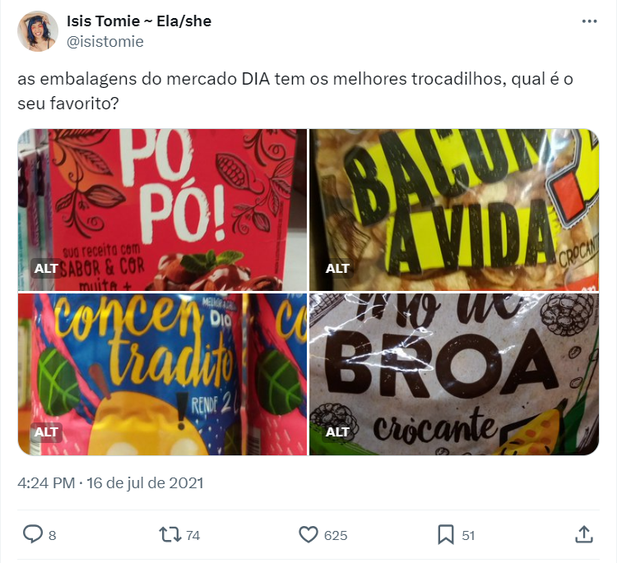617x563 pixels.
Task: View the 74 retweets count
Action: click(193, 536)
